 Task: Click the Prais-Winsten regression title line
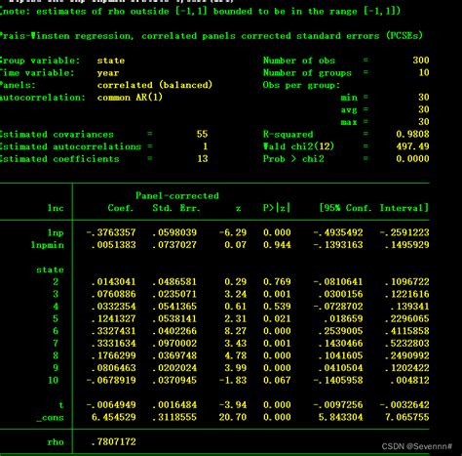pos(212,35)
